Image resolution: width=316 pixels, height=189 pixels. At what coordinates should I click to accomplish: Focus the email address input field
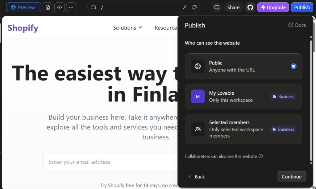110,162
